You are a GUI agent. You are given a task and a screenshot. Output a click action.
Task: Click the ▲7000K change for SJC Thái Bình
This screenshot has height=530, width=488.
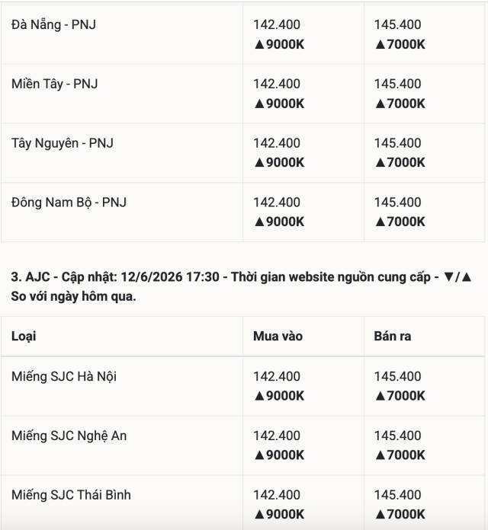point(400,514)
